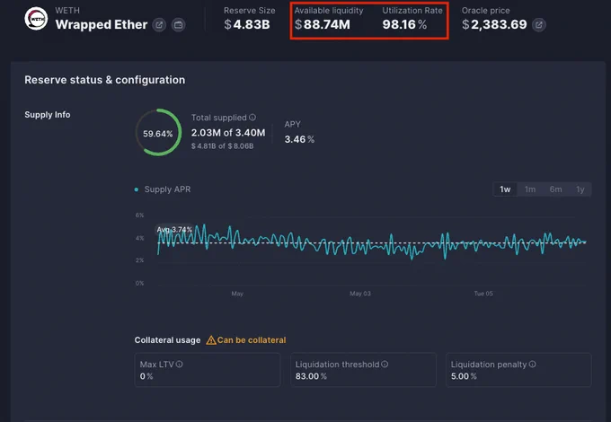This screenshot has width=611, height=422.
Task: Click the Oracle price $2,383.69 value
Action: tap(494, 24)
